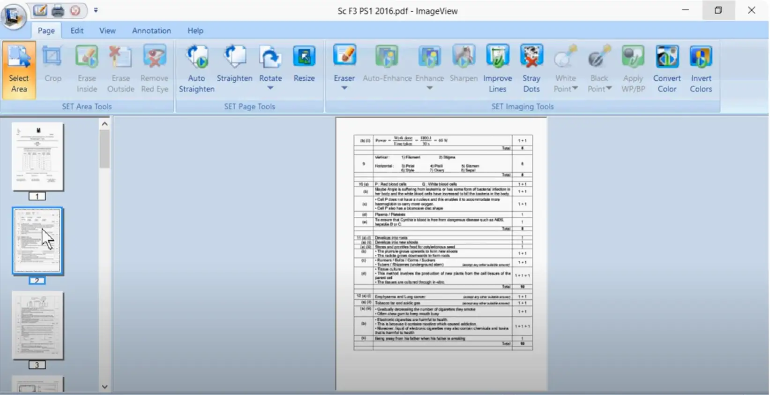Viewport: 770px width, 395px height.
Task: Open the Annotation tab
Action: 151,30
